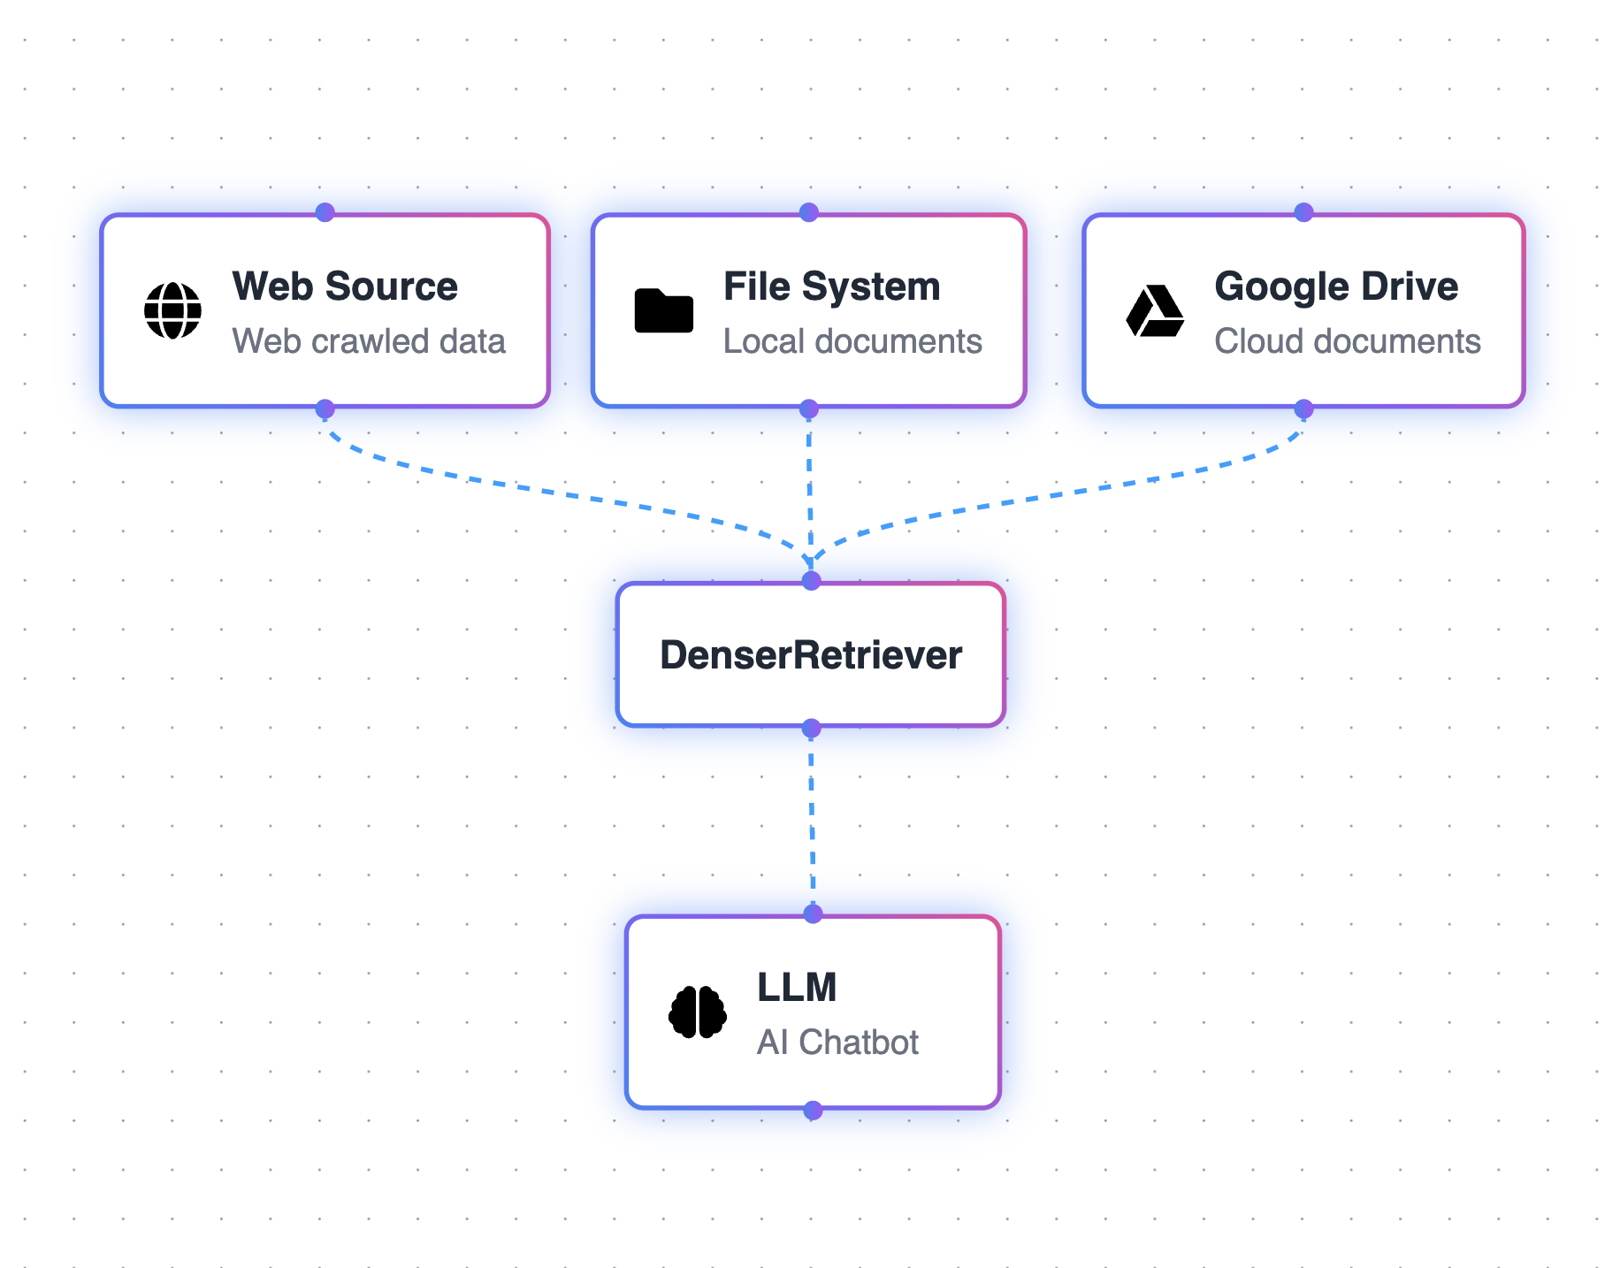Viewport: 1620px width, 1268px height.
Task: Click the brain icon in LLM node
Action: point(698,1012)
